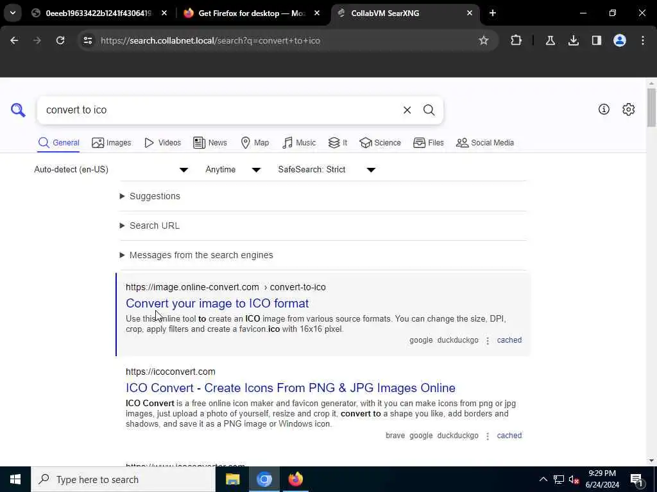Select the Map search category

[x=255, y=143]
